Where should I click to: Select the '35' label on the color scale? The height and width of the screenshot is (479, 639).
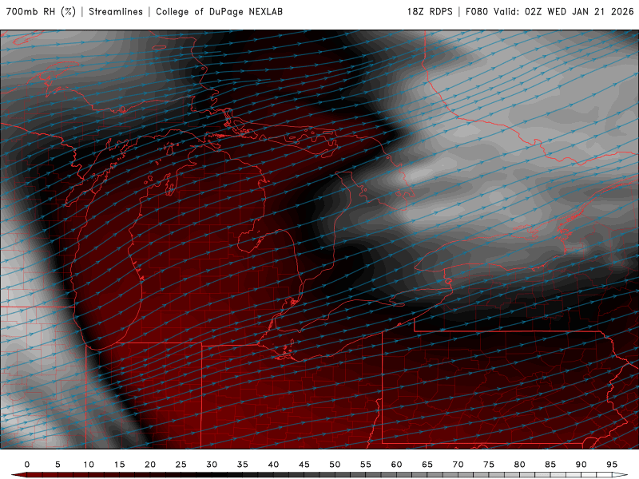click(x=243, y=465)
